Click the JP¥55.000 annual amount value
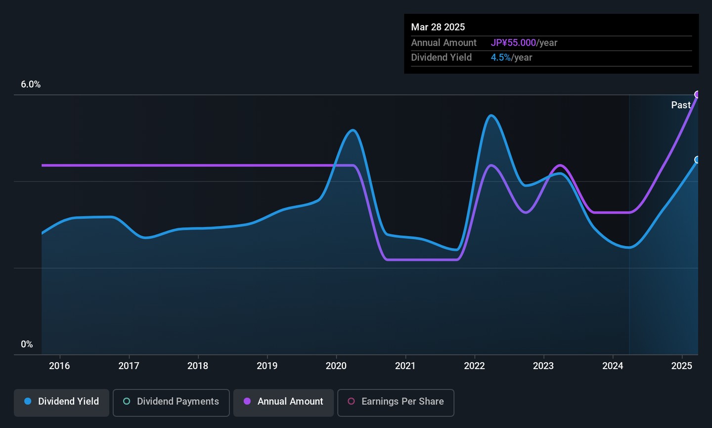This screenshot has height=428, width=712. 513,43
